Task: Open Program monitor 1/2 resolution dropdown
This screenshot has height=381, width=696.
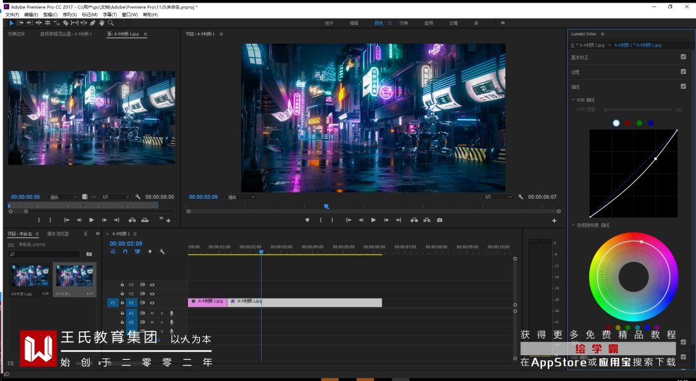Action: 498,197
